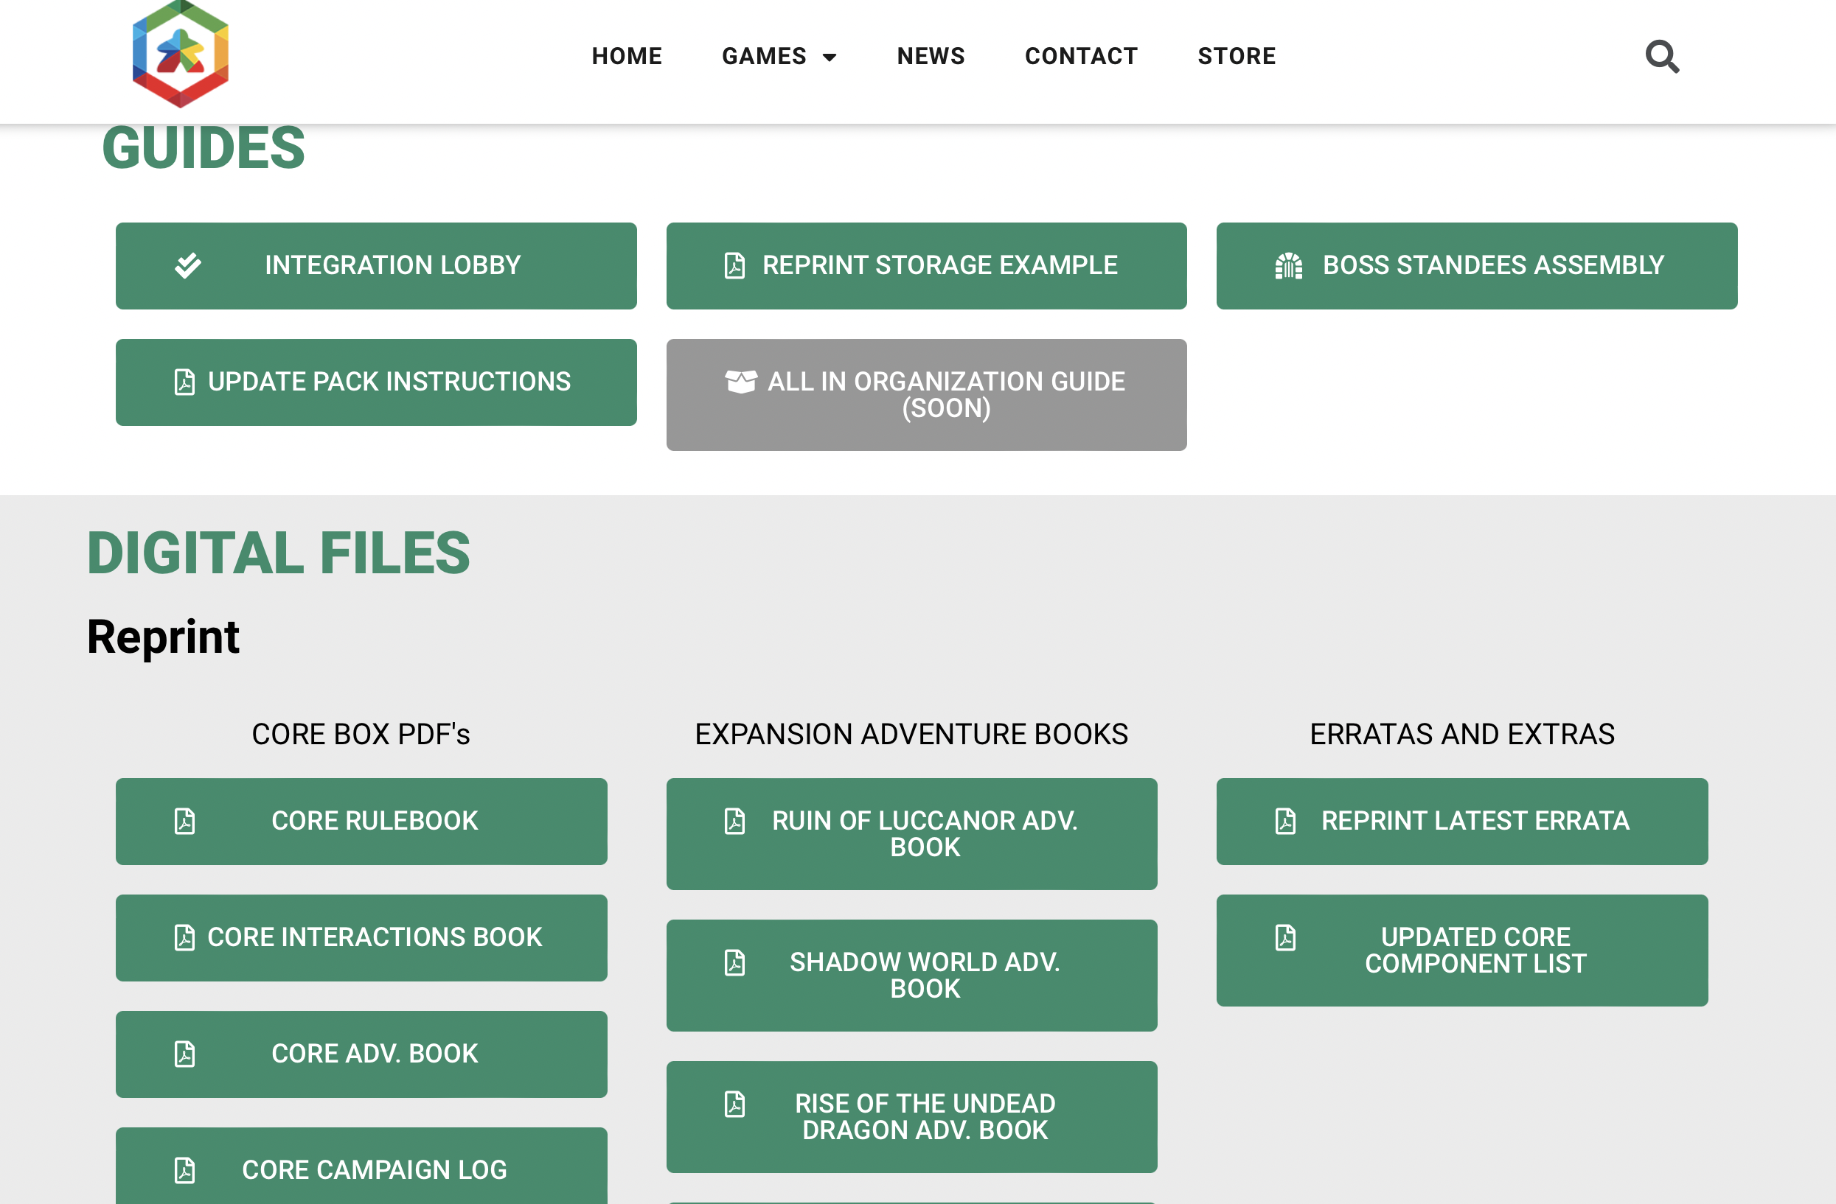Screen dimensions: 1836x1204
Task: Click the Integration Lobby checkmark icon
Action: (x=187, y=265)
